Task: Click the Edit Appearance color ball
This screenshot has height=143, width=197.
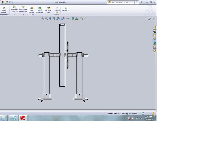Action: point(73,19)
